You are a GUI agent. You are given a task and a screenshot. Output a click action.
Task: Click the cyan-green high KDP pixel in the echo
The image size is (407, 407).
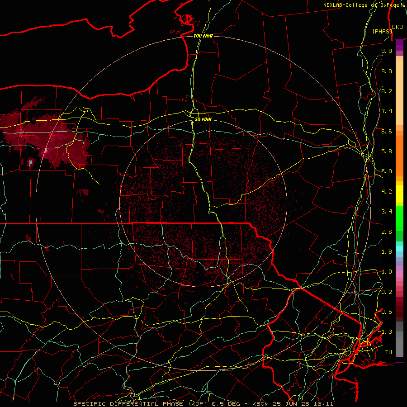[31, 162]
